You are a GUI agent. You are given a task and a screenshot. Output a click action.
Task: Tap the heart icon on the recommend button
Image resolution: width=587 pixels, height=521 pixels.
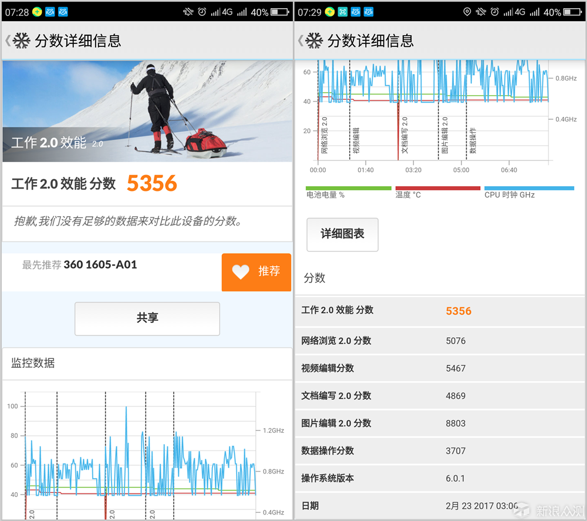click(240, 271)
